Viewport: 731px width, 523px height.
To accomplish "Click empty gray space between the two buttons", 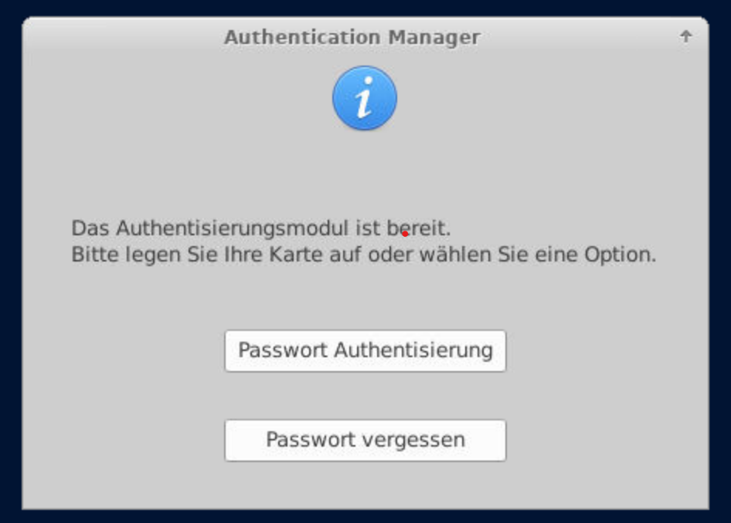I will [365, 396].
